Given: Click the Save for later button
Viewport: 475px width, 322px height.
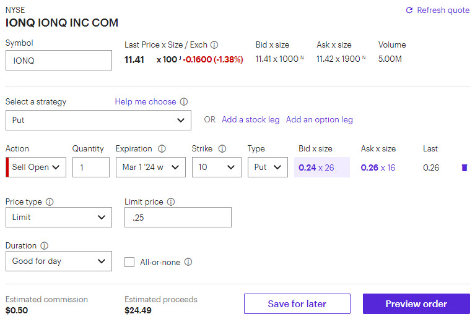Looking at the screenshot, I should pos(297,304).
